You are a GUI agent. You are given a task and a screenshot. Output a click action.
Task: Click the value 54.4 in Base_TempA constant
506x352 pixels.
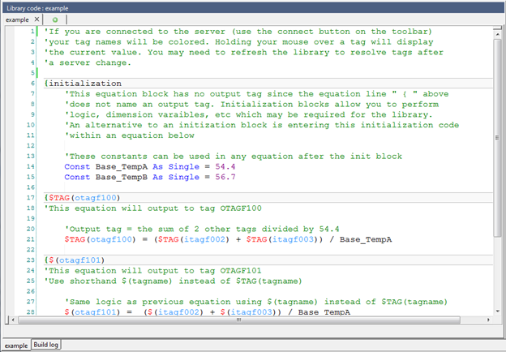point(225,167)
